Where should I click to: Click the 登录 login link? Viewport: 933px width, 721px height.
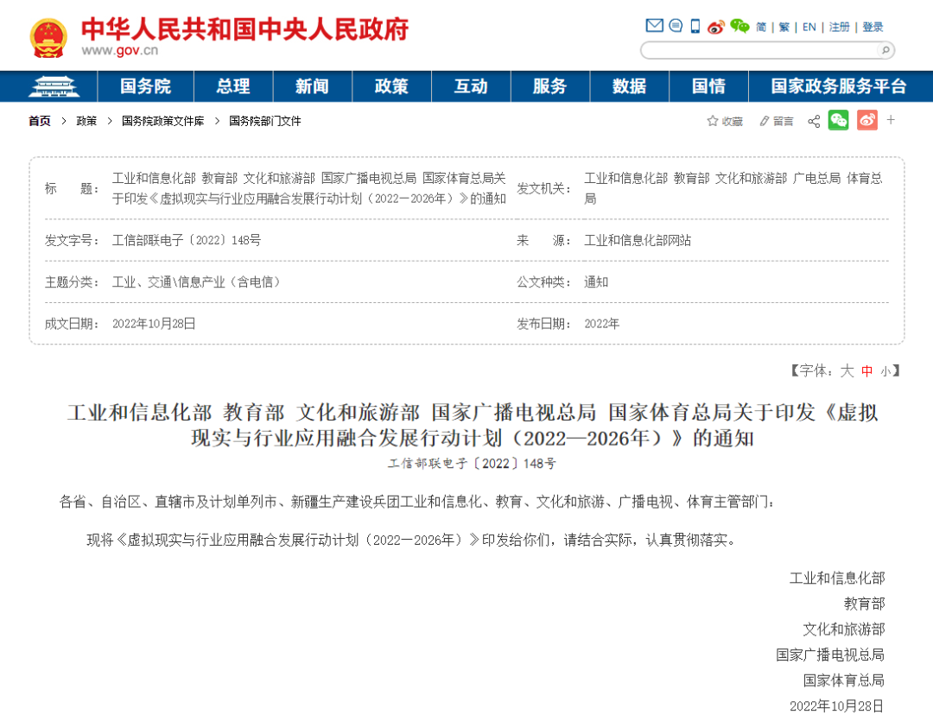(x=873, y=28)
